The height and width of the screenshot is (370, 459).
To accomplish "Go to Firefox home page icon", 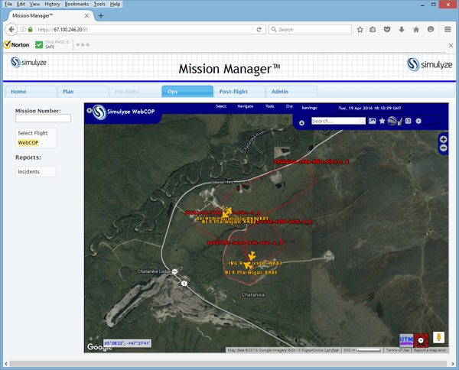I will tap(416, 30).
